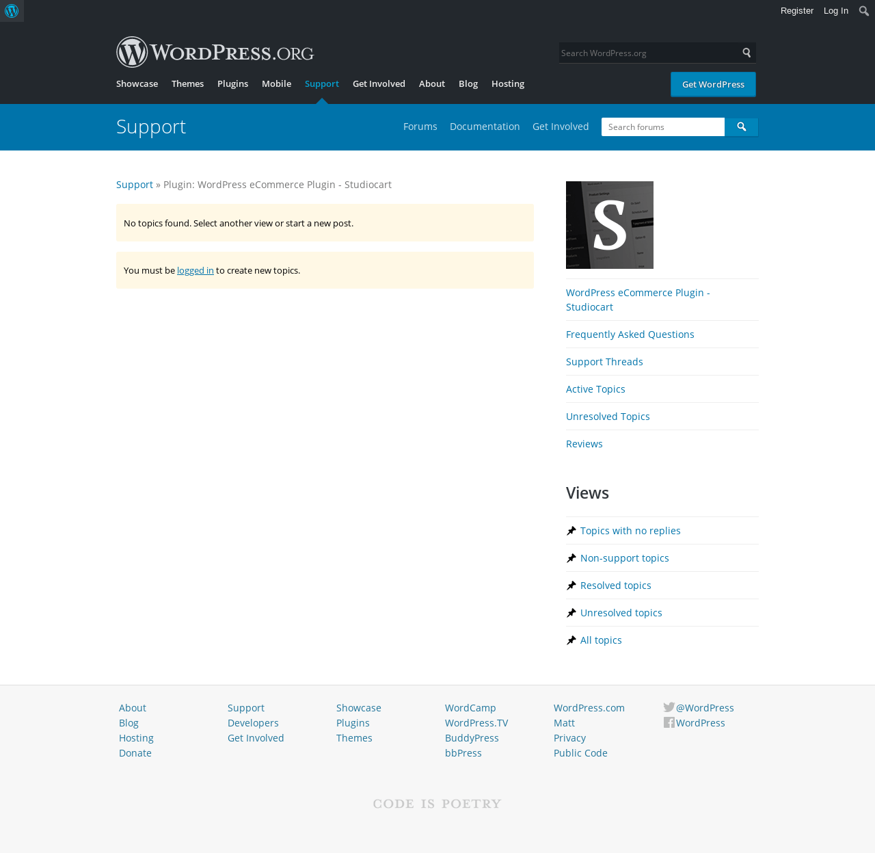
Task: Open the Showcase menu item
Action: pyautogui.click(x=137, y=83)
